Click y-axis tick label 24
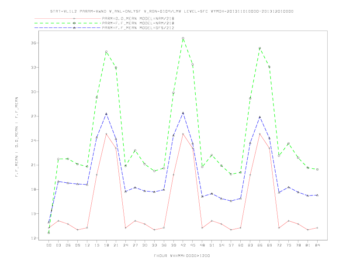 [x=33, y=140]
